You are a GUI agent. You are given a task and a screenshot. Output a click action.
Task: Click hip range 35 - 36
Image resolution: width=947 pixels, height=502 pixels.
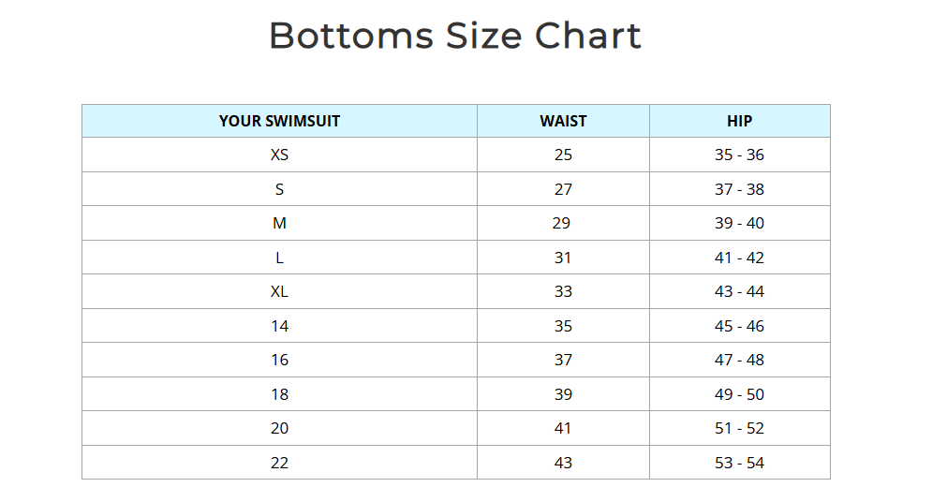(x=739, y=155)
